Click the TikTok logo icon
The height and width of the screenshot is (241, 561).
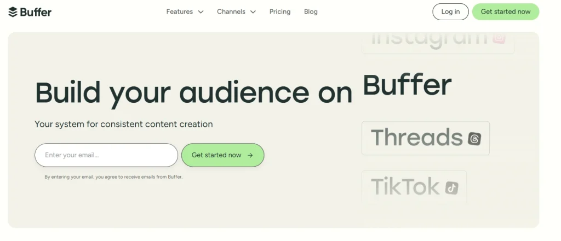click(x=451, y=187)
